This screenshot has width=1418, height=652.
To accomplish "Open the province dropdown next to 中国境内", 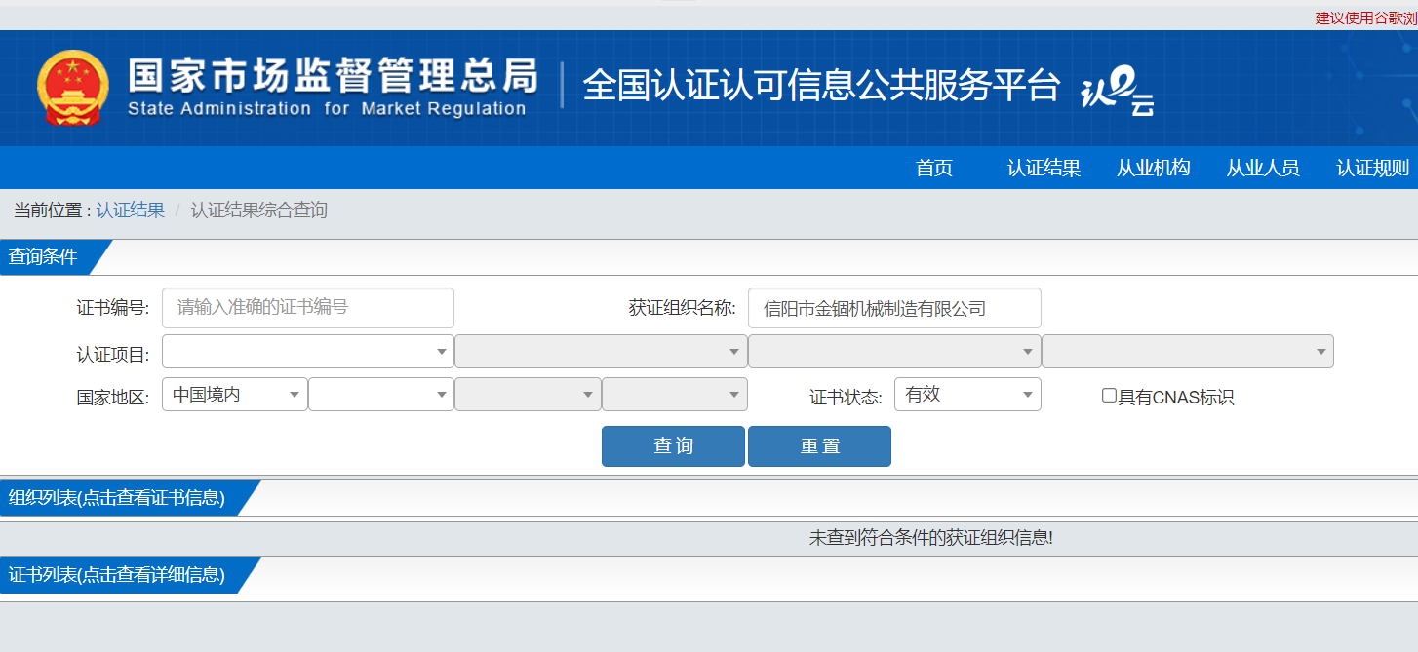I will [381, 395].
